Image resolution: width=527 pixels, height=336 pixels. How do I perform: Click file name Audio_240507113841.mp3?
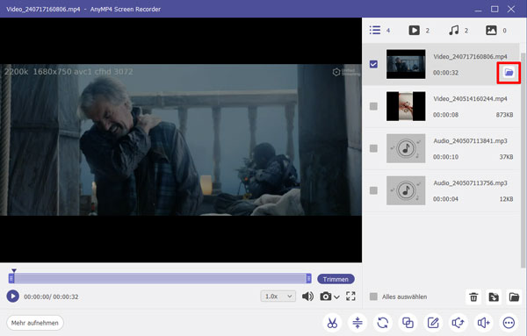[x=470, y=141]
